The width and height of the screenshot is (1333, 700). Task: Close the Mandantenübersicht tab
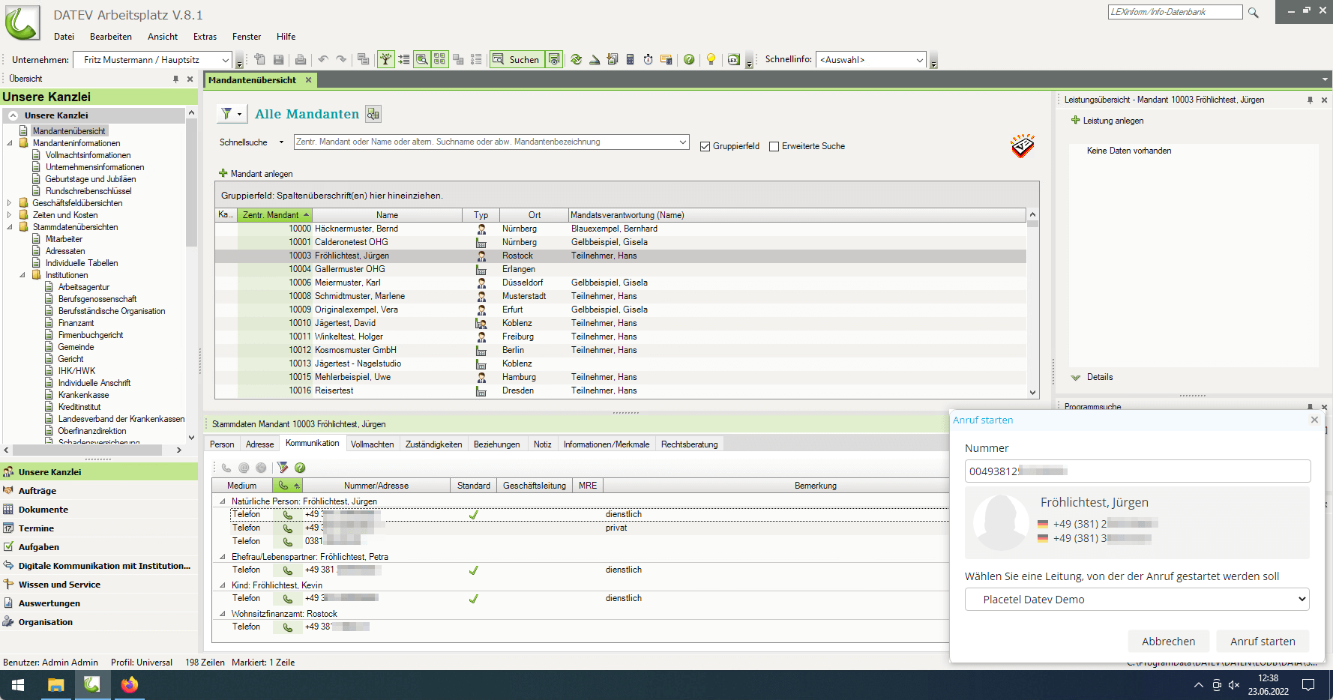point(308,80)
